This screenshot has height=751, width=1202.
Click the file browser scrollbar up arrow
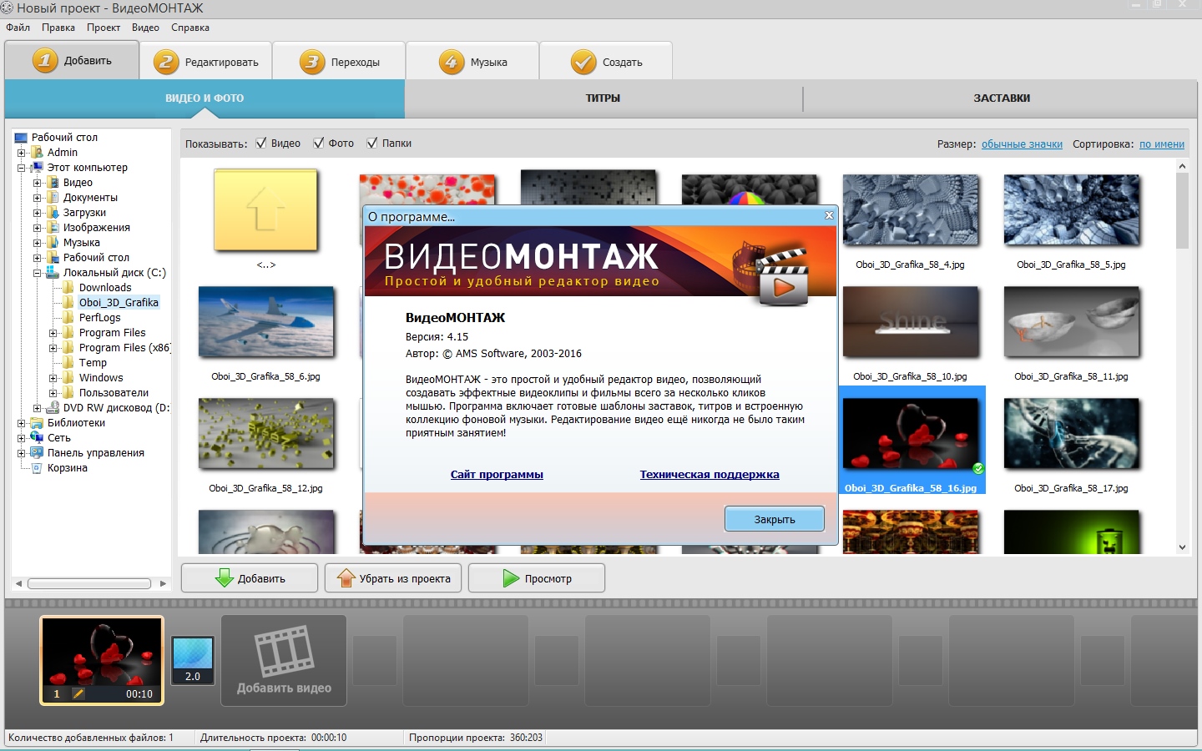[x=1182, y=166]
